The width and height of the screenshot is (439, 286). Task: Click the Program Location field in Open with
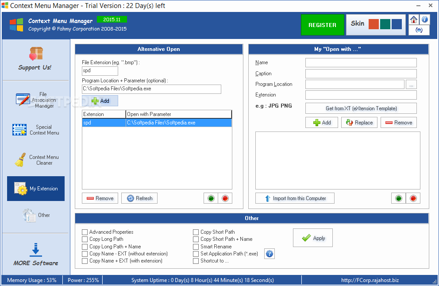[355, 84]
